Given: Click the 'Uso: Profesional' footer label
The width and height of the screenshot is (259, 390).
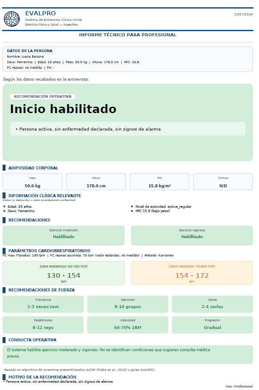Looking at the screenshot, I should click(239, 386).
